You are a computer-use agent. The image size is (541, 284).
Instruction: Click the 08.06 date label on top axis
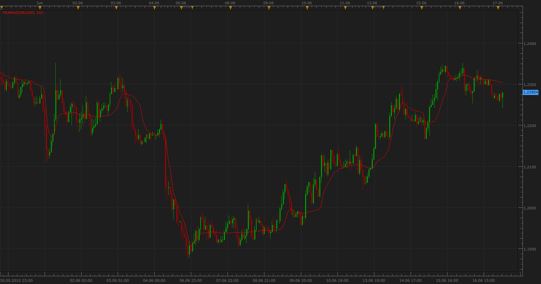[x=230, y=3]
